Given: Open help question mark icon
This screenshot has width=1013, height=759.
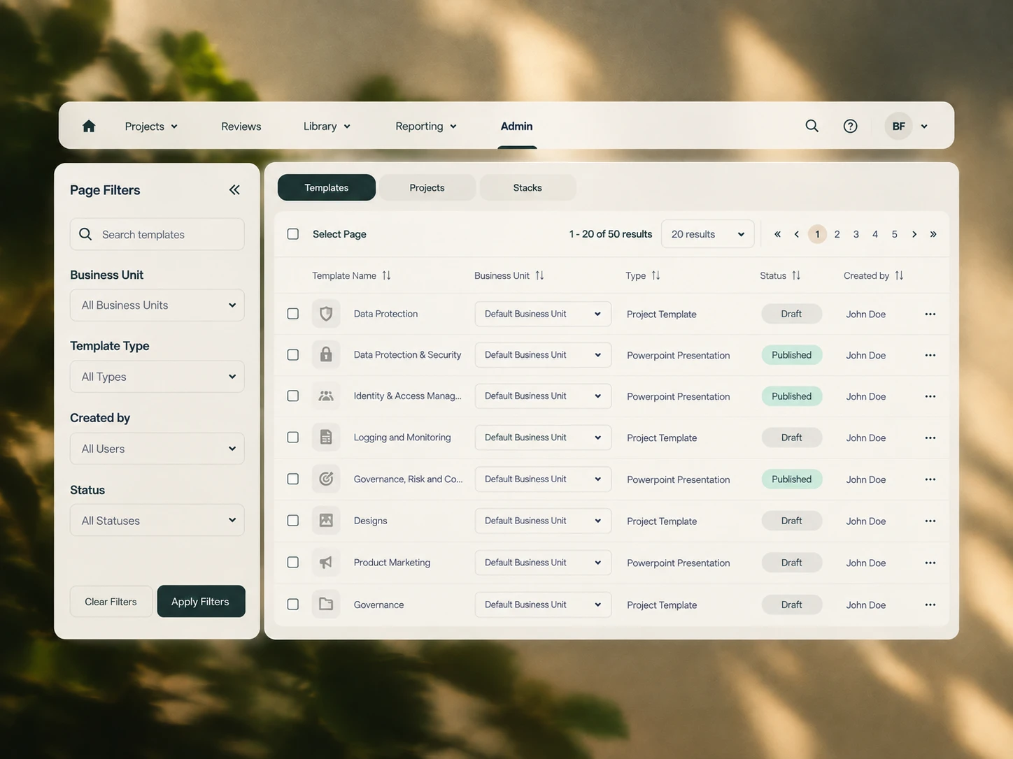Looking at the screenshot, I should 850,126.
